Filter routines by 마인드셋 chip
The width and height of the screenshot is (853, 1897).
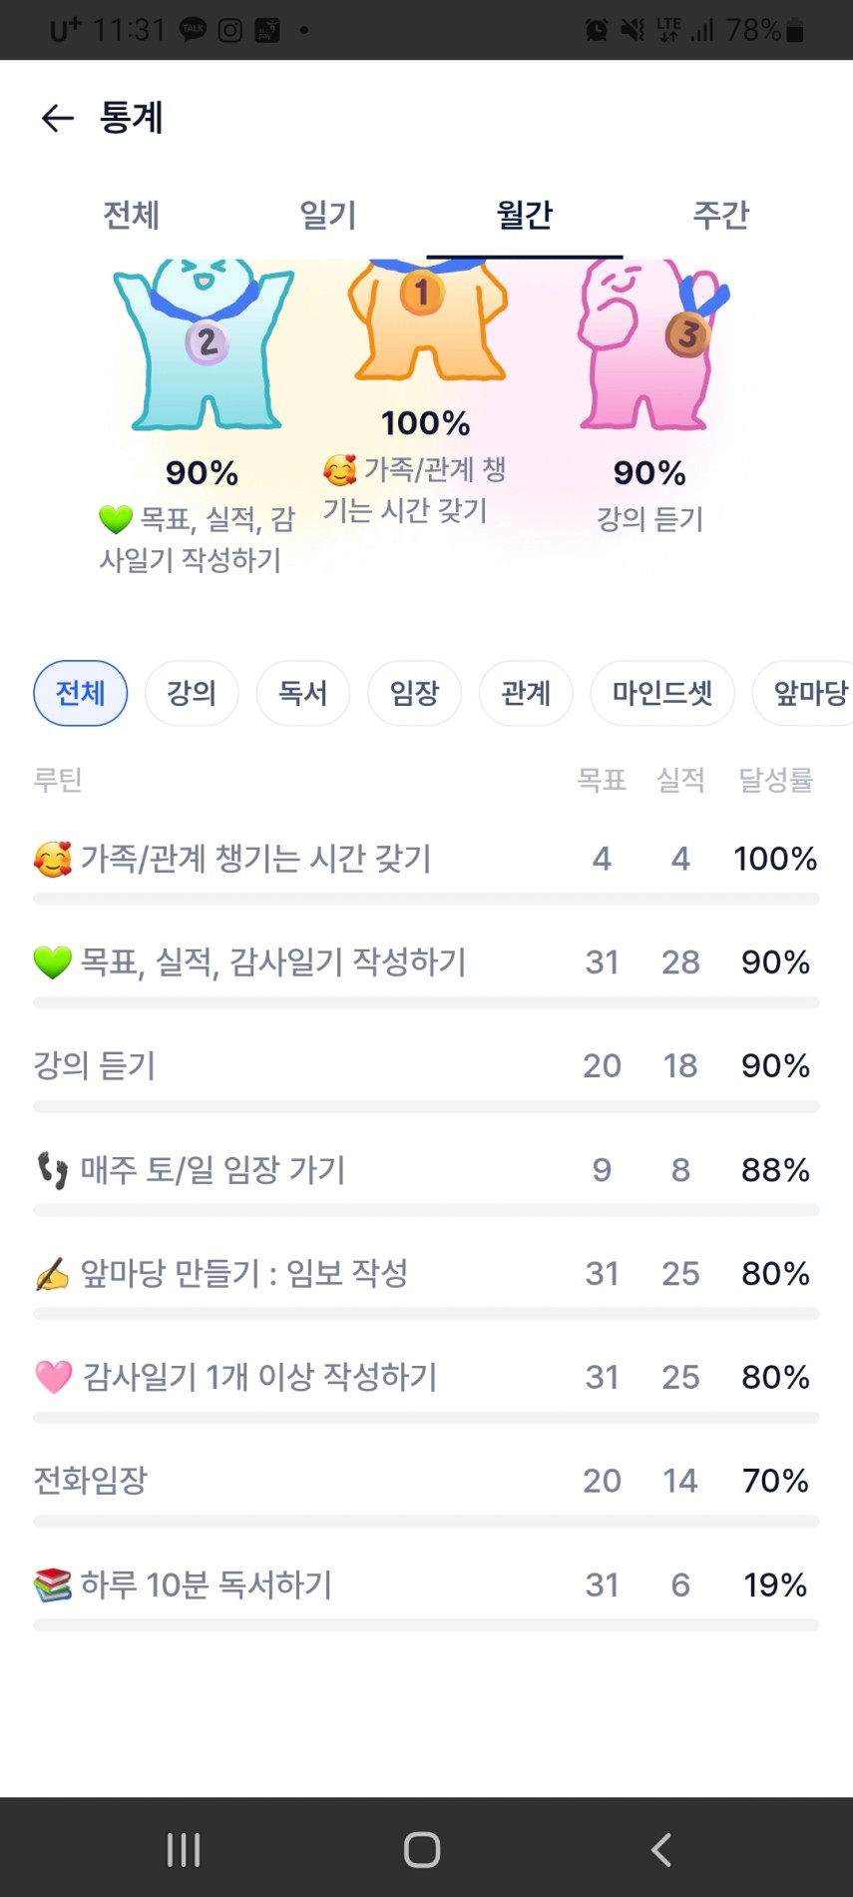coord(662,693)
